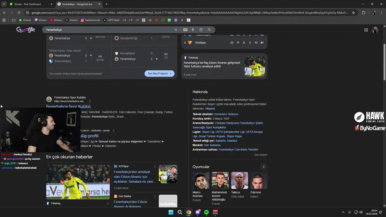Open the Sarı Kanarya mascot link
The image size is (386, 217).
[212, 145]
